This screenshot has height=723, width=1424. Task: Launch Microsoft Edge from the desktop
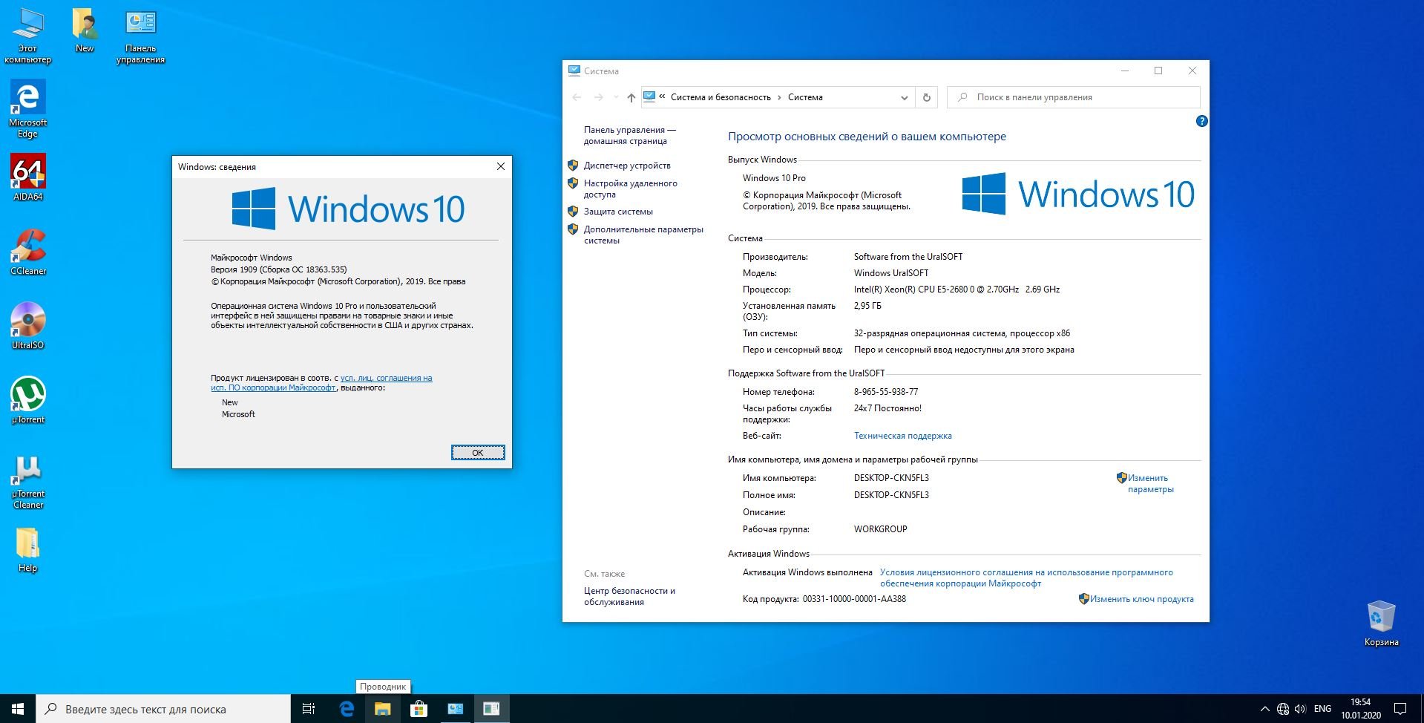click(27, 109)
